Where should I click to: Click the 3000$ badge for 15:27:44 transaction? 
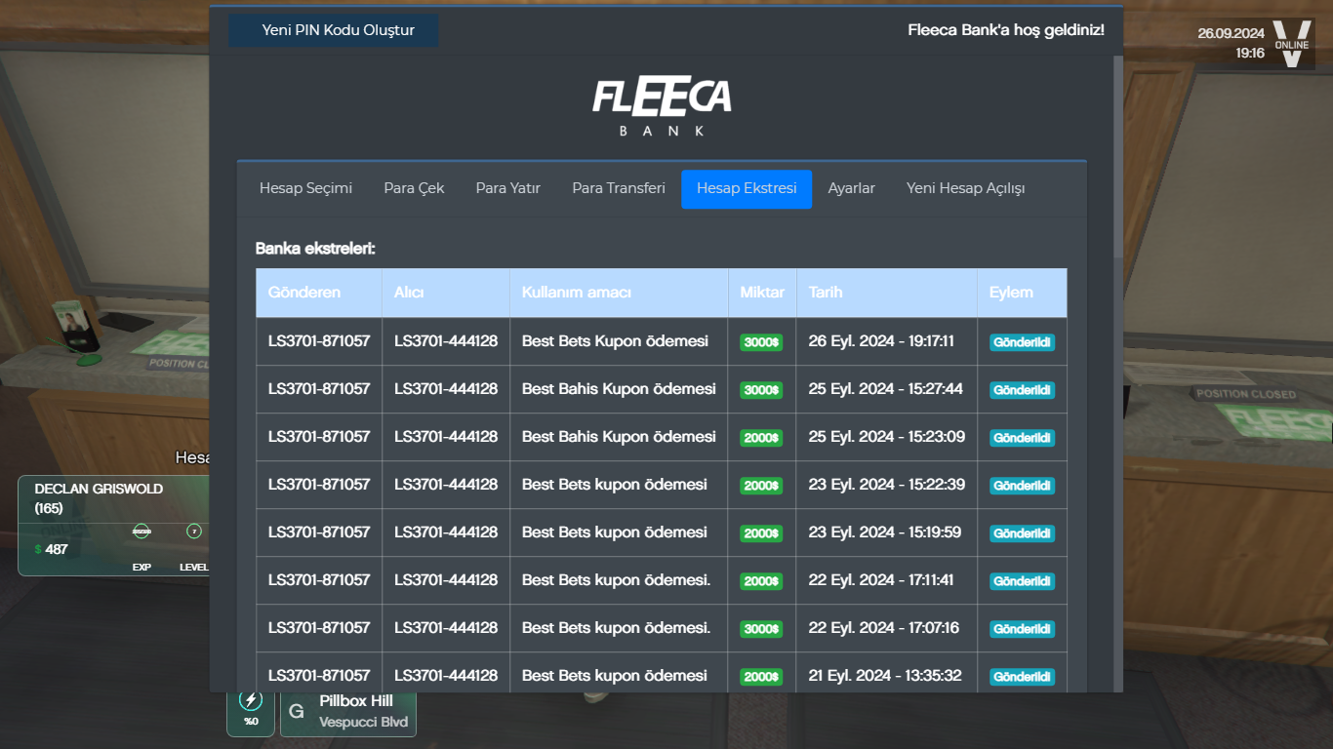pos(761,390)
